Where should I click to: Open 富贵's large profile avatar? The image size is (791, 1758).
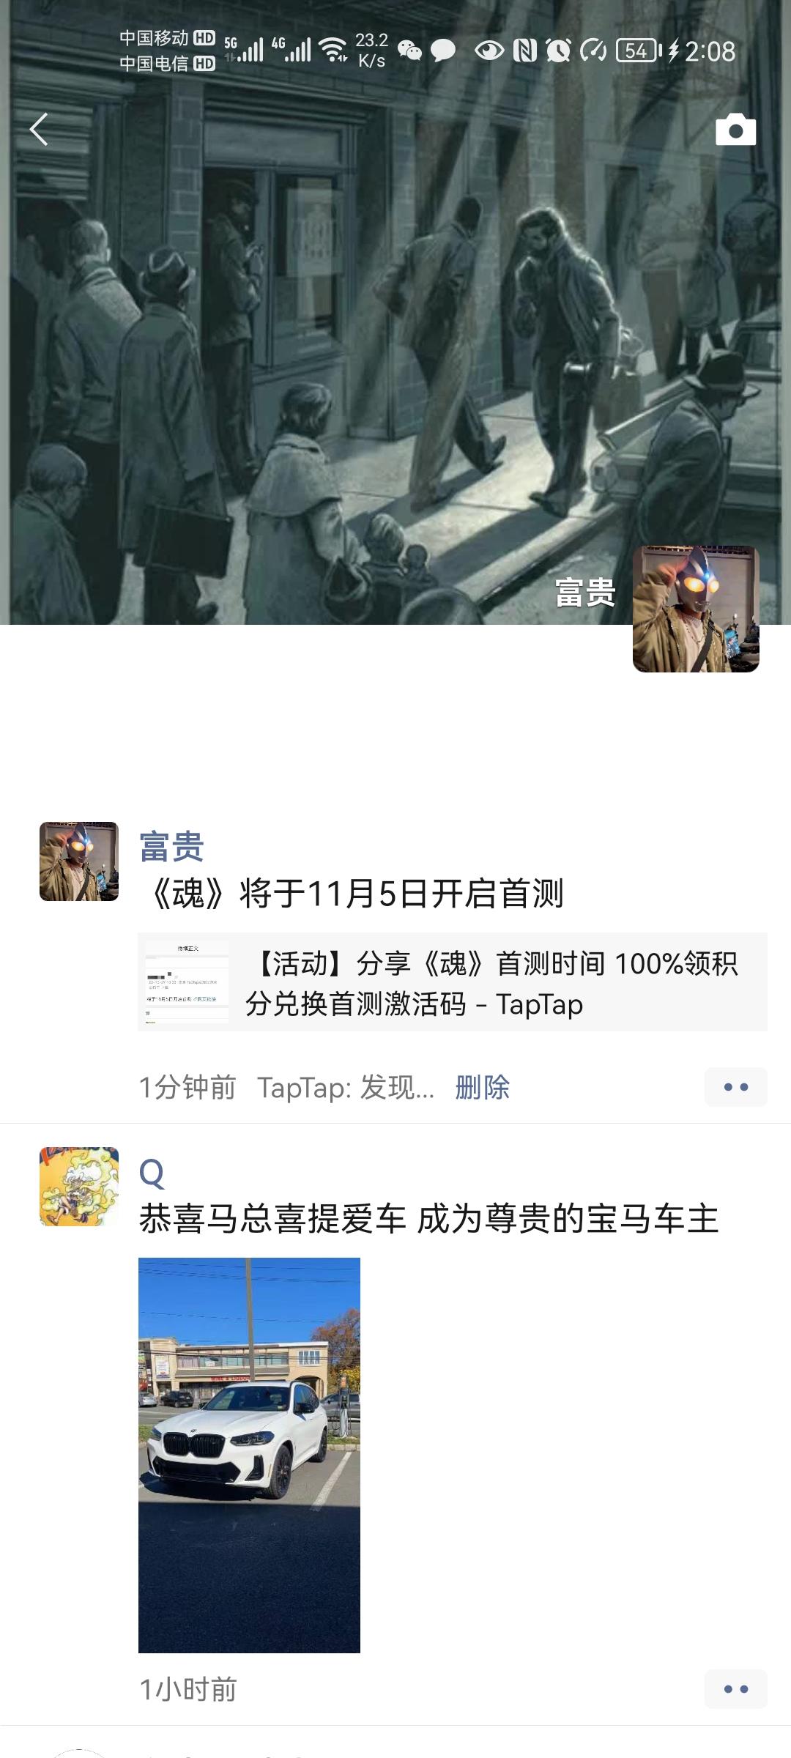click(x=696, y=609)
